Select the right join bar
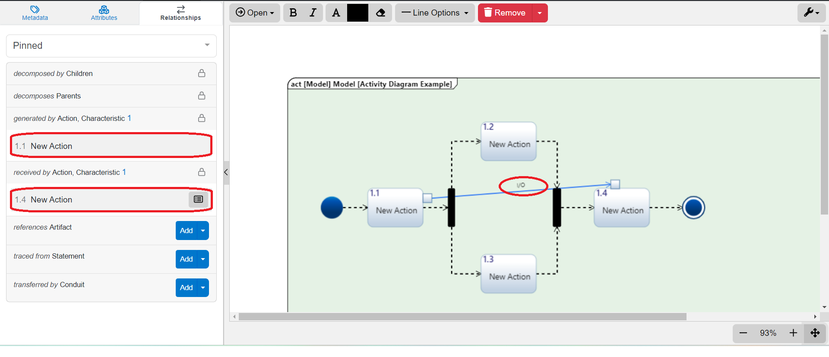Screen dimensions: 829x357 coord(557,208)
